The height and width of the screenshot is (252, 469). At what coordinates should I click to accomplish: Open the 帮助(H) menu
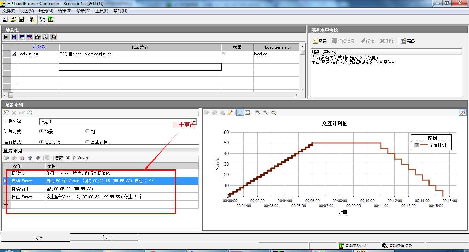point(120,11)
